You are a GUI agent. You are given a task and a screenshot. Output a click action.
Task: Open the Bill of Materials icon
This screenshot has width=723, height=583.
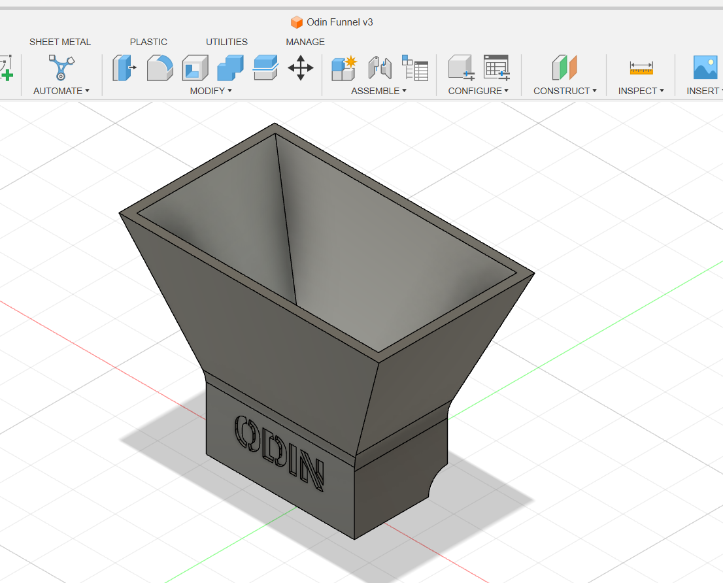(415, 68)
